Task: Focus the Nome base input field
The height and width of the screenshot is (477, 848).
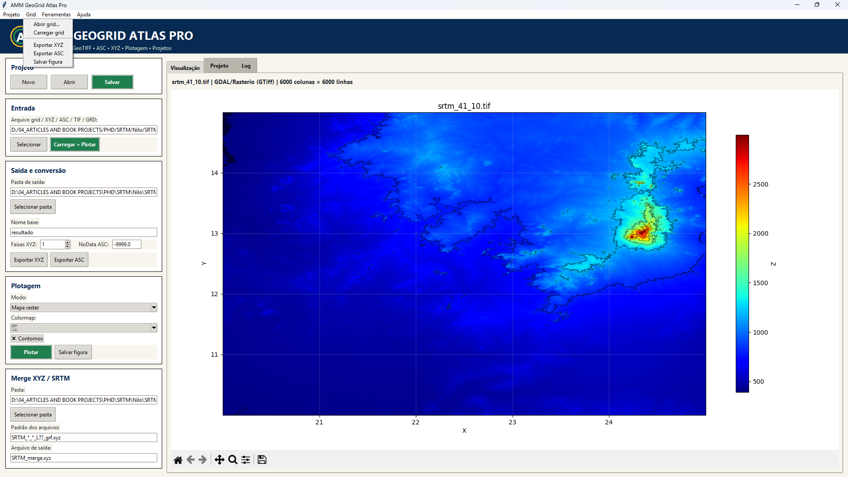Action: click(x=84, y=233)
